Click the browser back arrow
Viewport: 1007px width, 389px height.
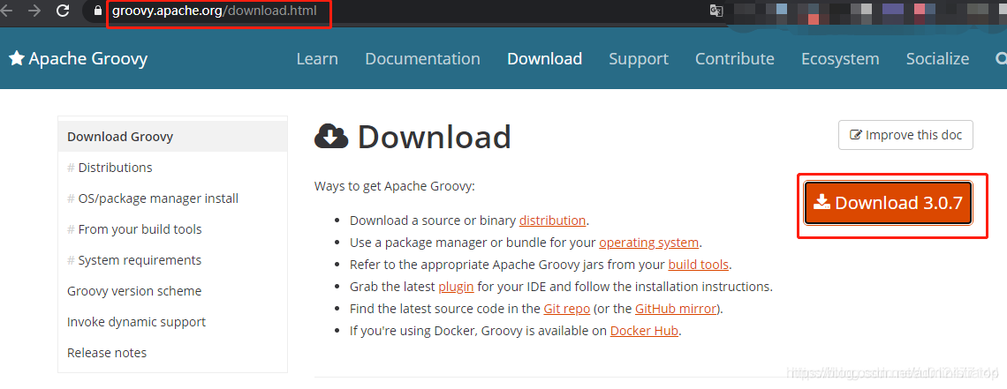6,11
